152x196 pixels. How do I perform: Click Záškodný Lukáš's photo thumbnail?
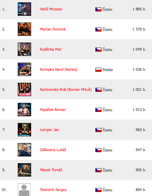point(24,150)
